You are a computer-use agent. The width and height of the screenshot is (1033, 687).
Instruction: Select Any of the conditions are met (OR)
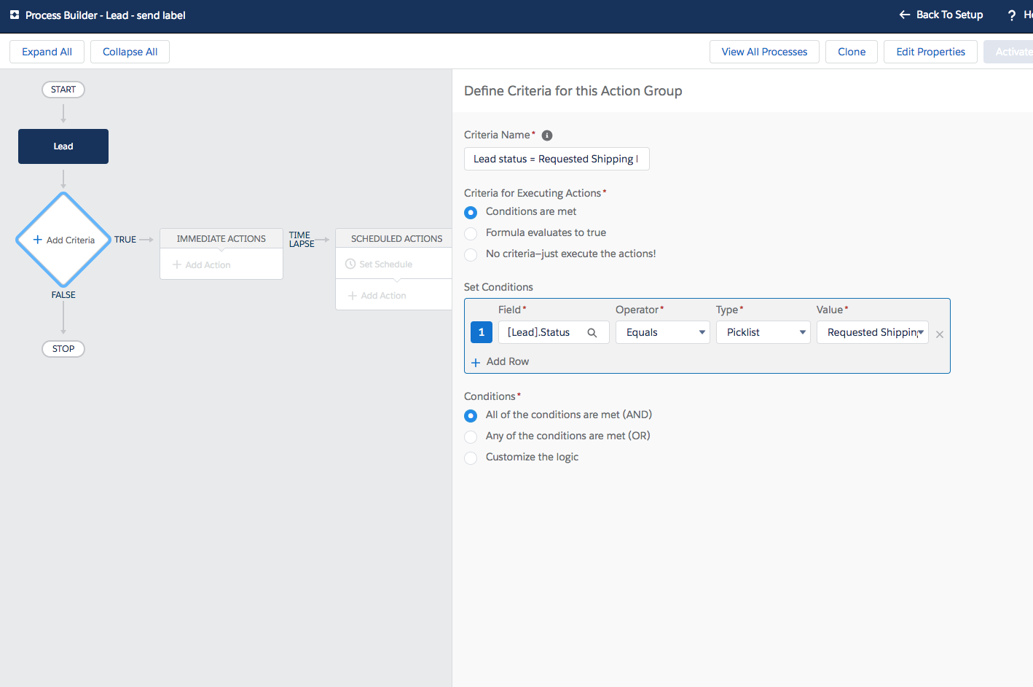471,436
